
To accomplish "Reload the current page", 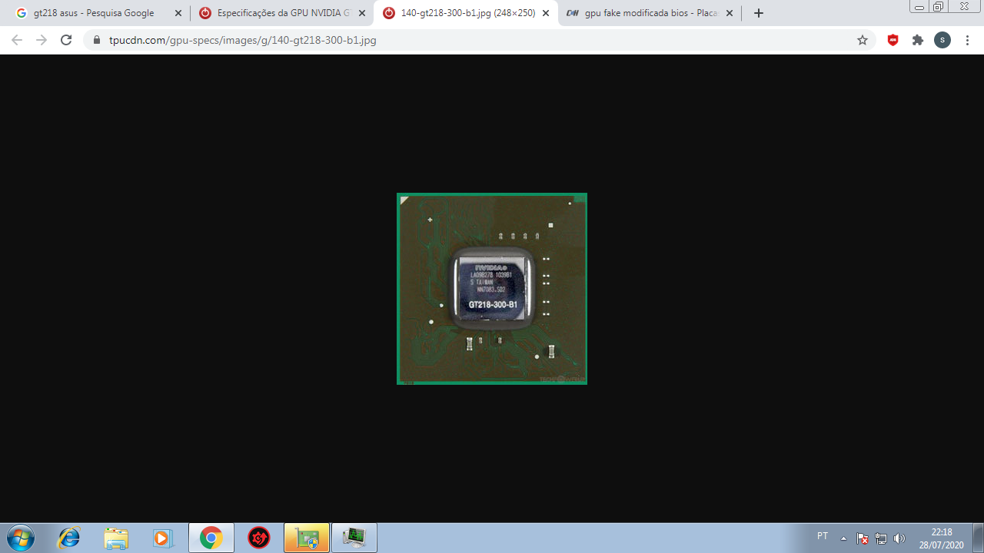I will point(66,40).
